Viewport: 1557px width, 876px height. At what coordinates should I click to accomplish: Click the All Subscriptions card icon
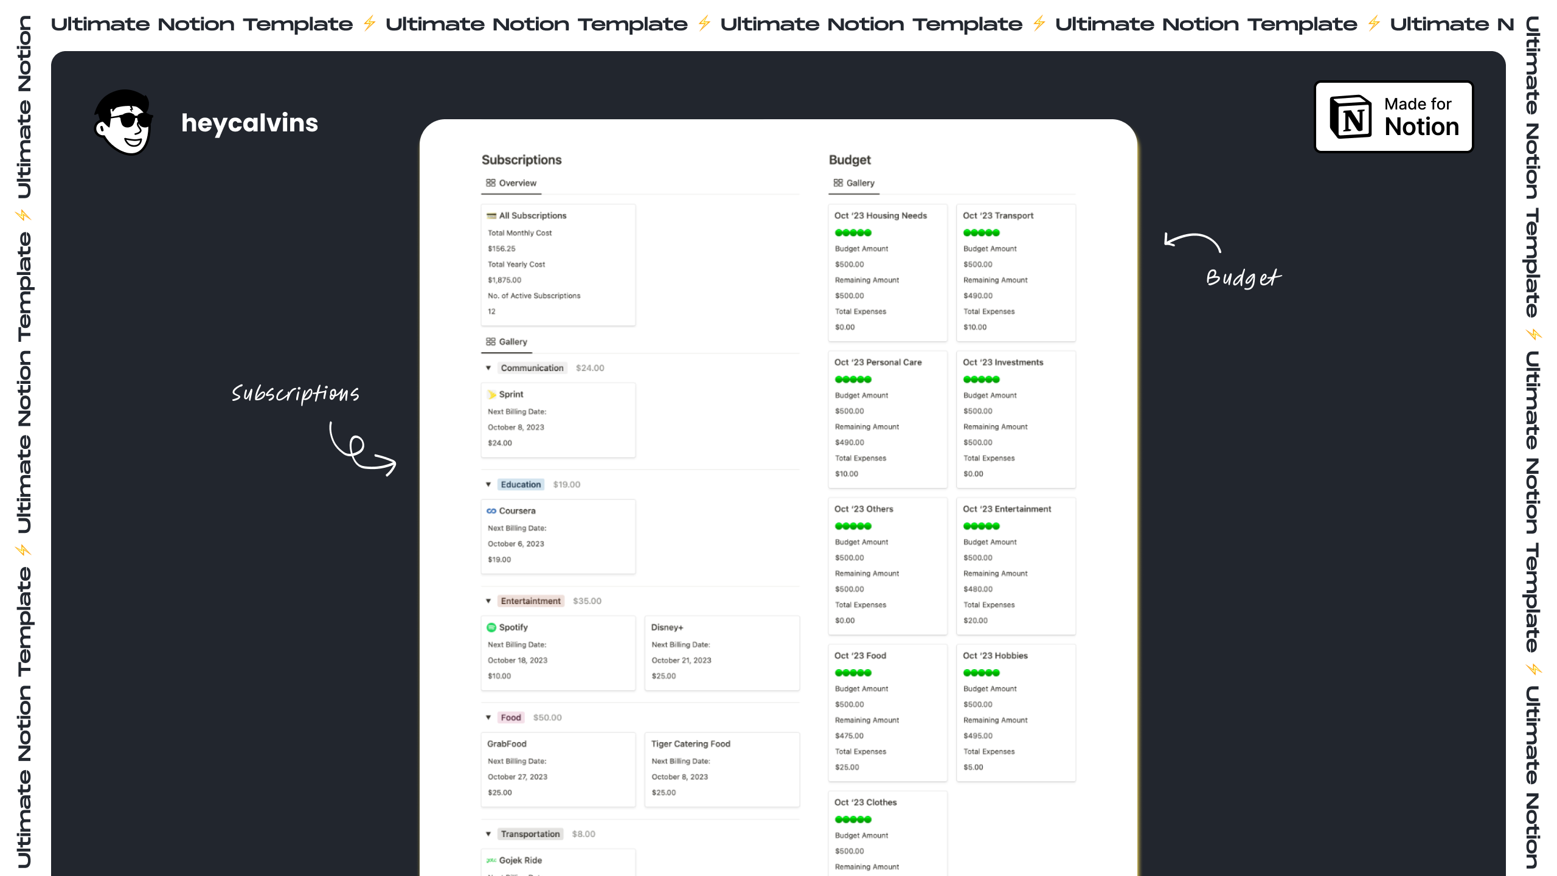(491, 215)
